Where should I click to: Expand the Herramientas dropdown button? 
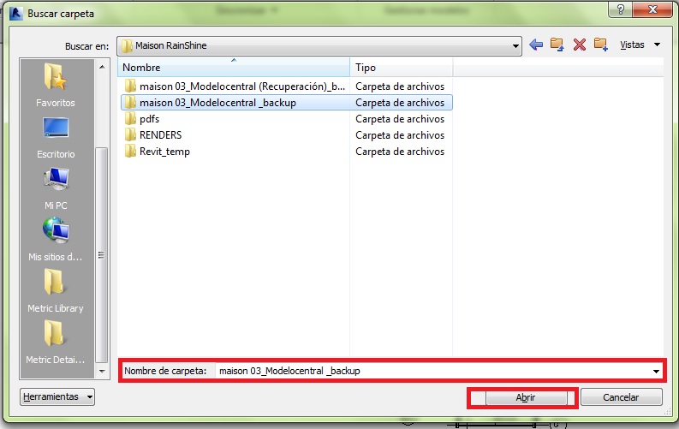coord(57,397)
